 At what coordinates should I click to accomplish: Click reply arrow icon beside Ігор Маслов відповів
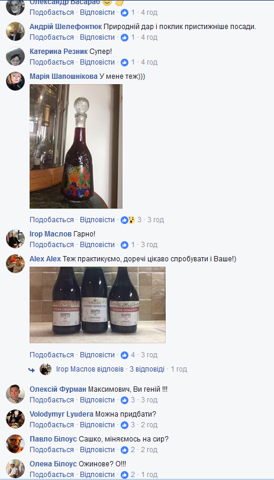point(31,370)
